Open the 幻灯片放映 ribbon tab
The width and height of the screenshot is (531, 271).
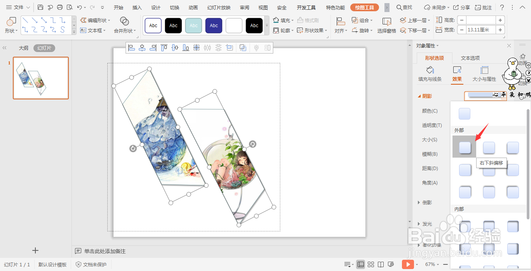click(x=219, y=7)
